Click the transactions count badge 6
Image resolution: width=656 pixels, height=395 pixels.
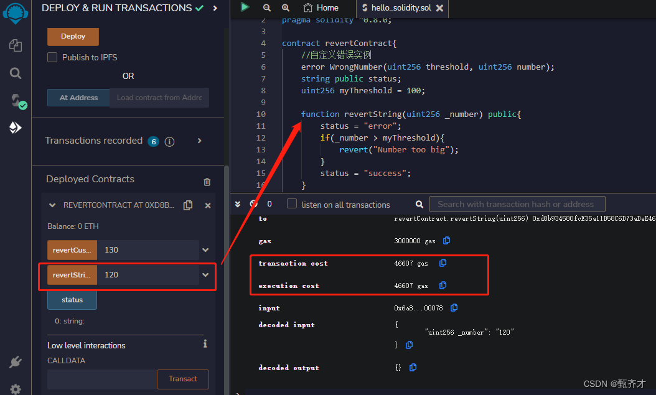(x=154, y=142)
